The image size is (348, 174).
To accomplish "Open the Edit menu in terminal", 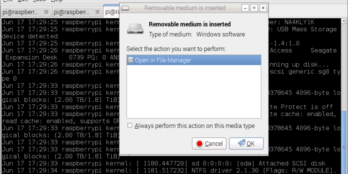I will [x=22, y=1].
